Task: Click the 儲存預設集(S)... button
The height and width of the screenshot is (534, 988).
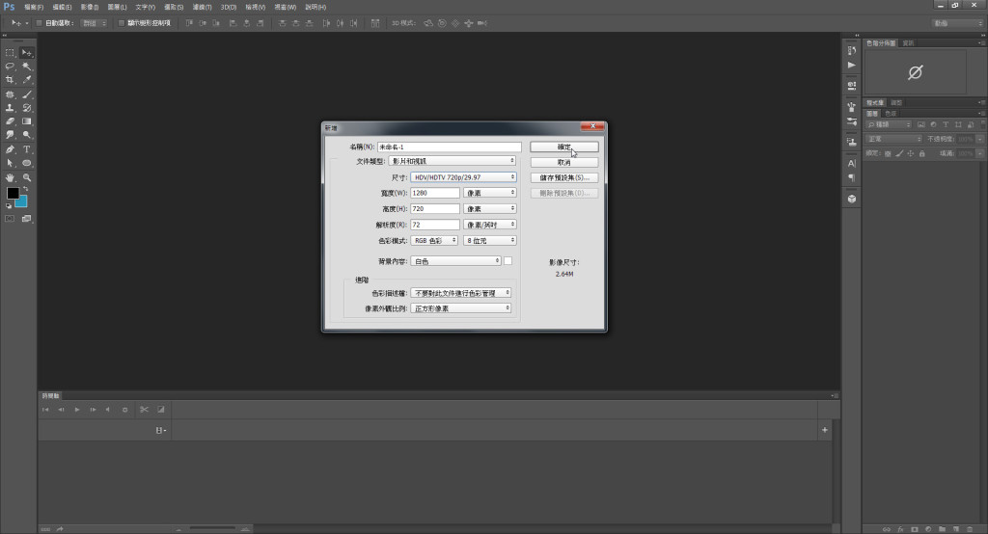Action: click(x=564, y=177)
